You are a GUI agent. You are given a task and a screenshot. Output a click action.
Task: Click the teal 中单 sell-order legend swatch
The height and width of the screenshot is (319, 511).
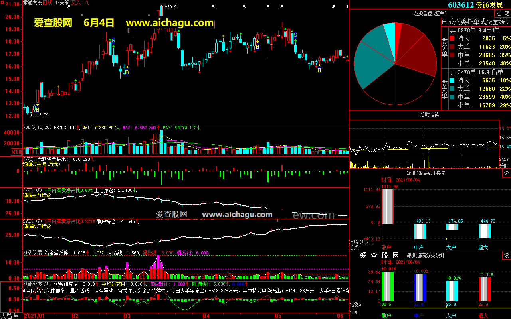[x=452, y=97]
